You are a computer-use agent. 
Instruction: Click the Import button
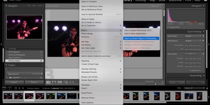tap(15, 82)
